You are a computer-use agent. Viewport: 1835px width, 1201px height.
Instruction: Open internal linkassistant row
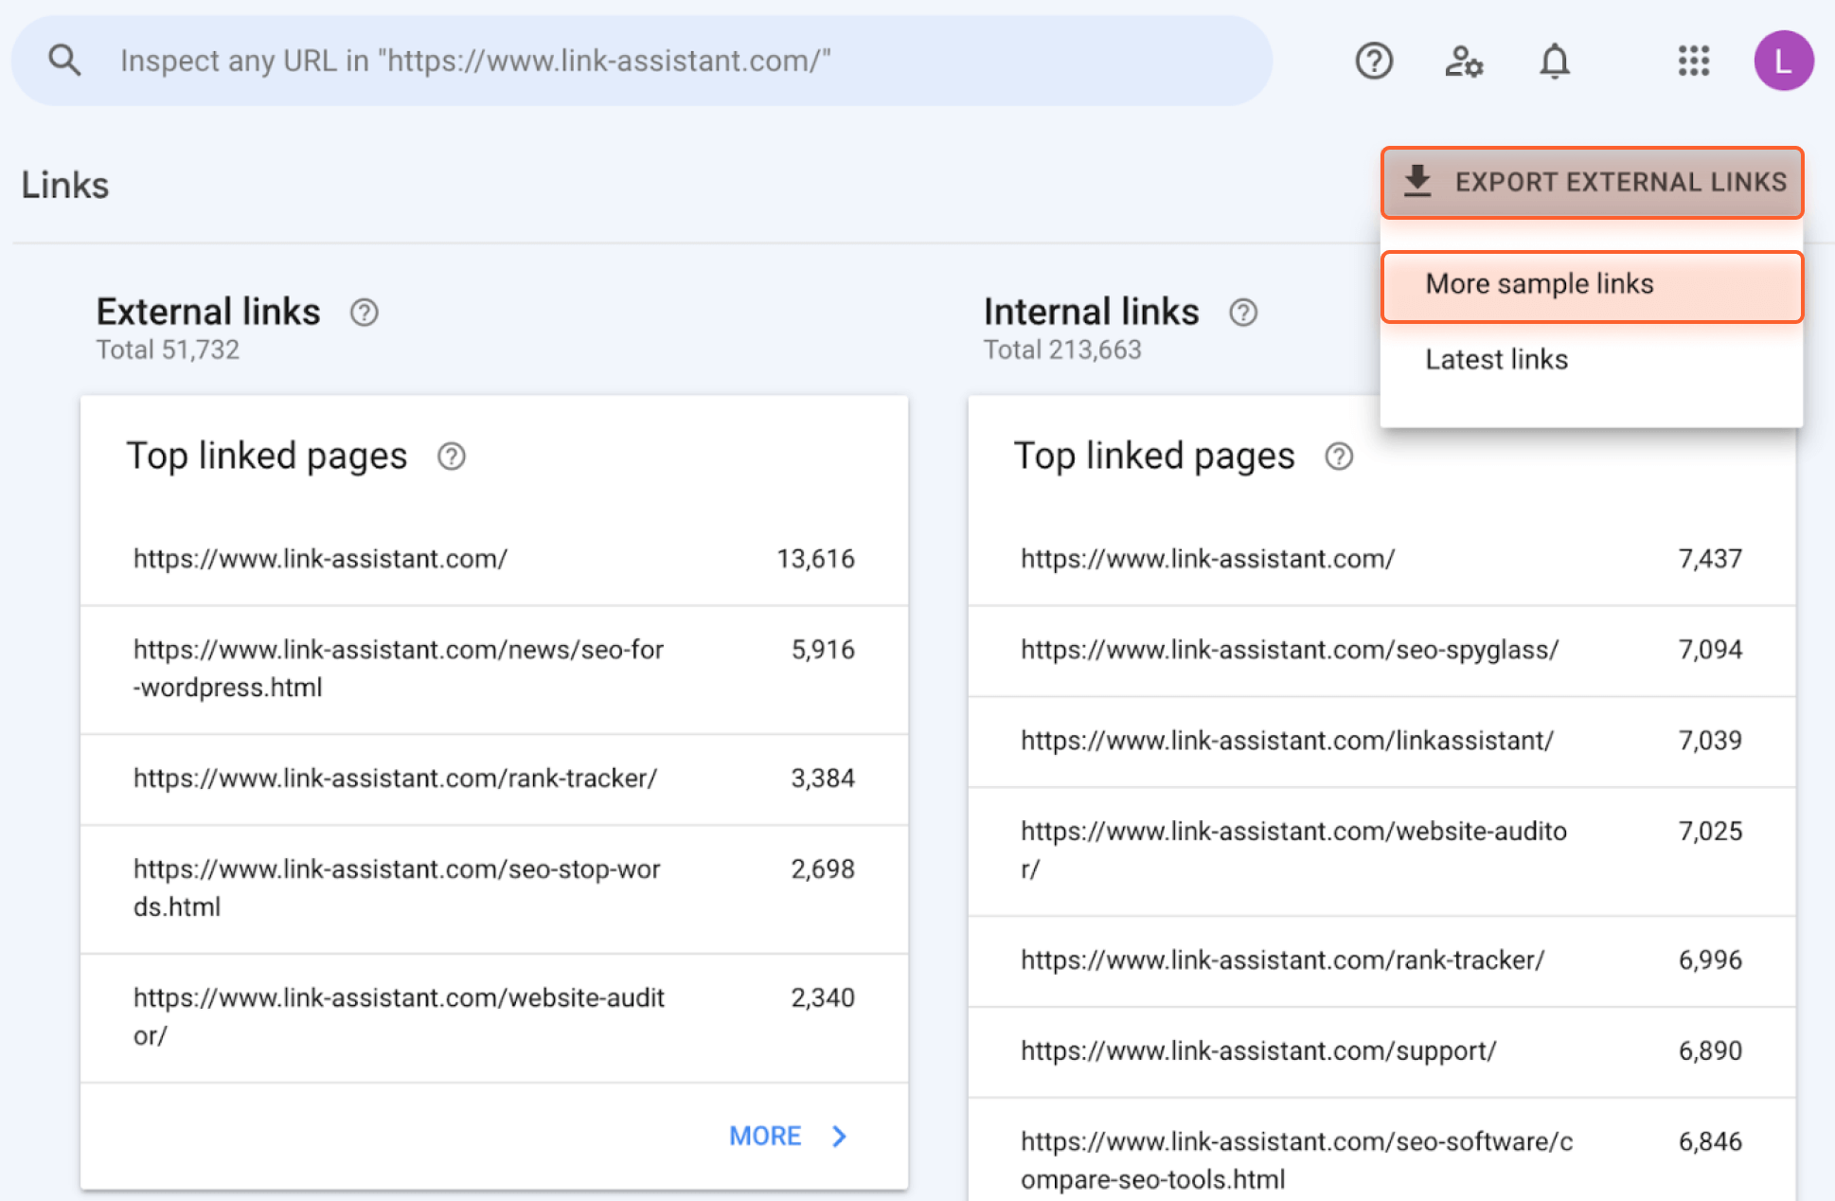[x=1381, y=742]
